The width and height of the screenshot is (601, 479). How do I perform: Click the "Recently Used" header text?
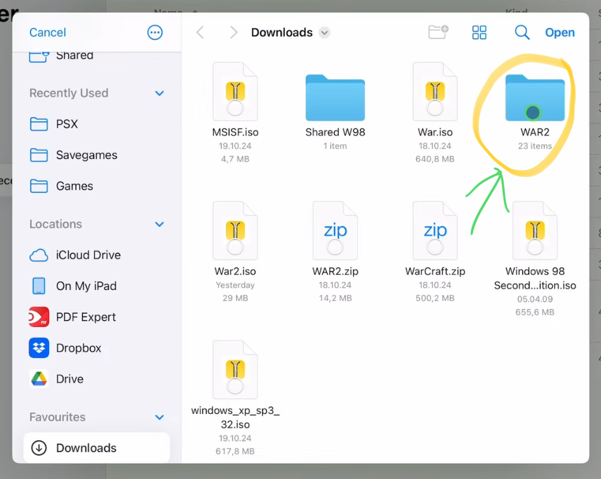pos(69,94)
